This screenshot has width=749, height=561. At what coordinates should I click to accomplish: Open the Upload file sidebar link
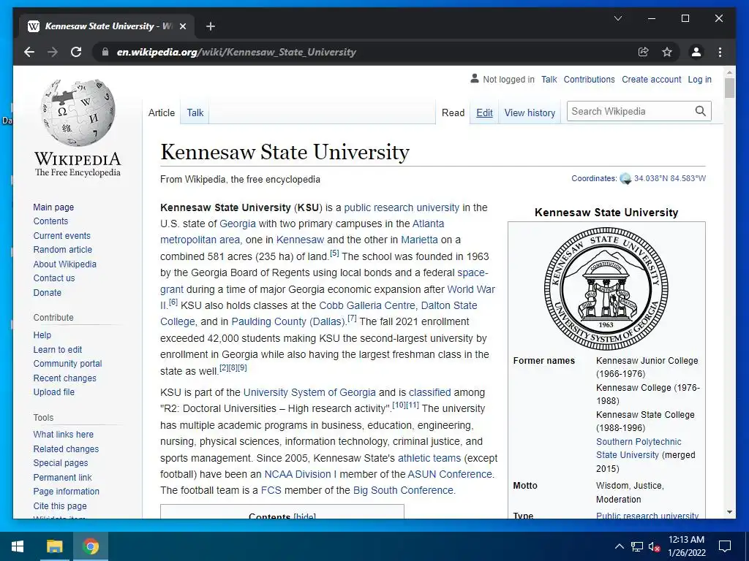(53, 392)
